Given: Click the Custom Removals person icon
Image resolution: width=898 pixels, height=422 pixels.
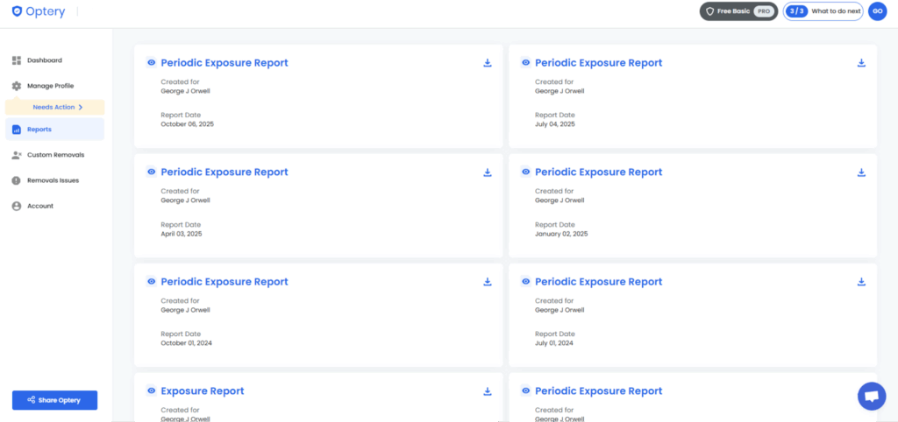Looking at the screenshot, I should coord(17,155).
